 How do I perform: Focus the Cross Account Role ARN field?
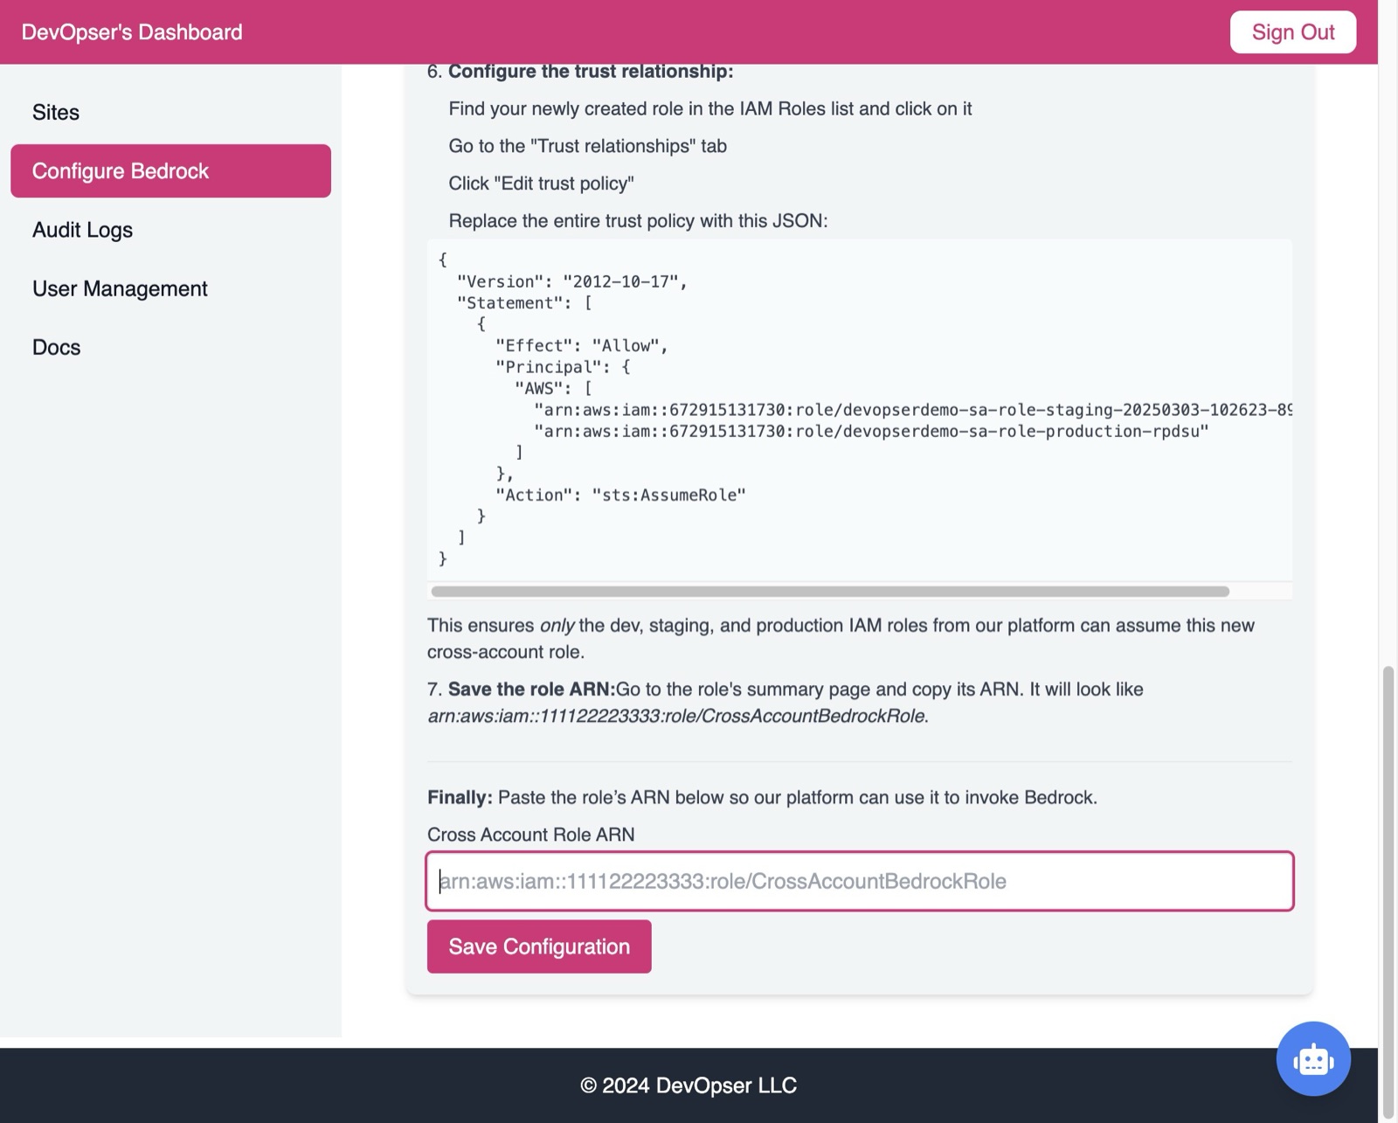[x=860, y=881]
